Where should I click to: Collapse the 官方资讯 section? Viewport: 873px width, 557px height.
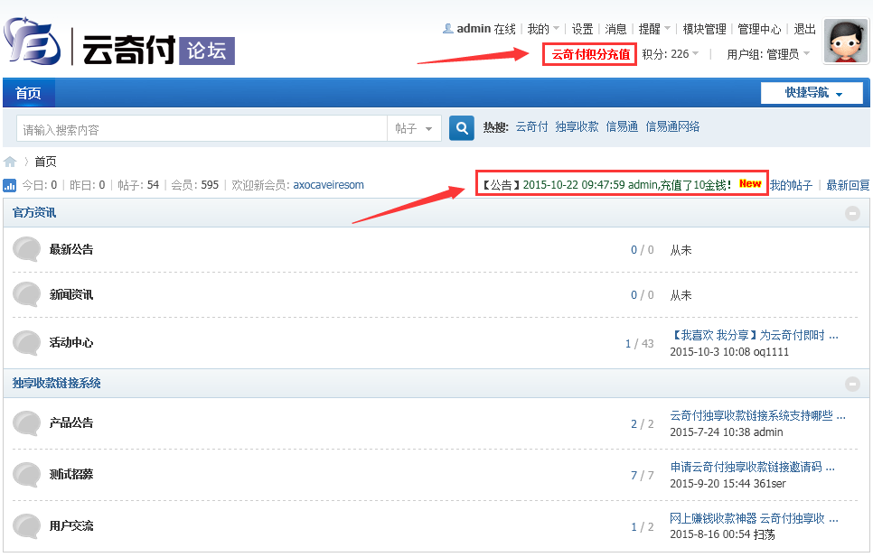tap(852, 213)
